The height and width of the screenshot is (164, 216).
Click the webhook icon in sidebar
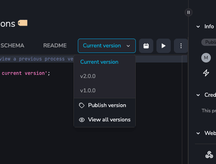click(x=209, y=154)
